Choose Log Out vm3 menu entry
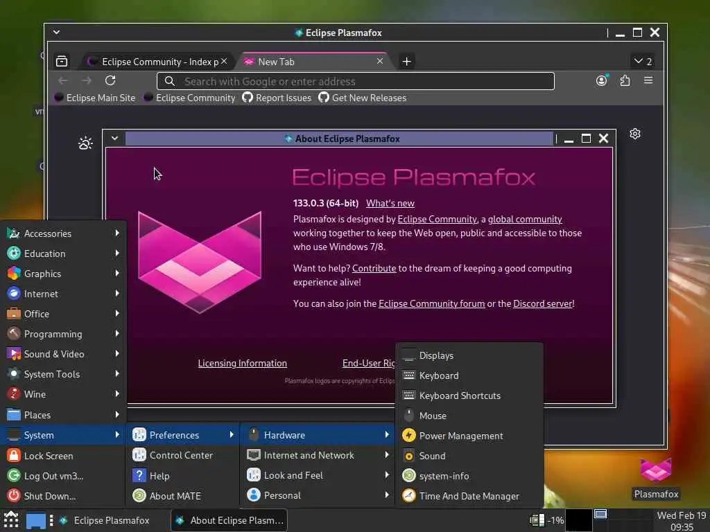 [63, 476]
